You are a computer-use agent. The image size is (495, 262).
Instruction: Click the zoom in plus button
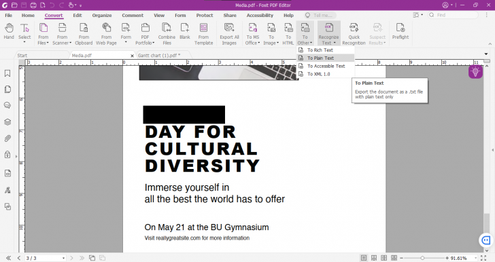click(x=447, y=258)
